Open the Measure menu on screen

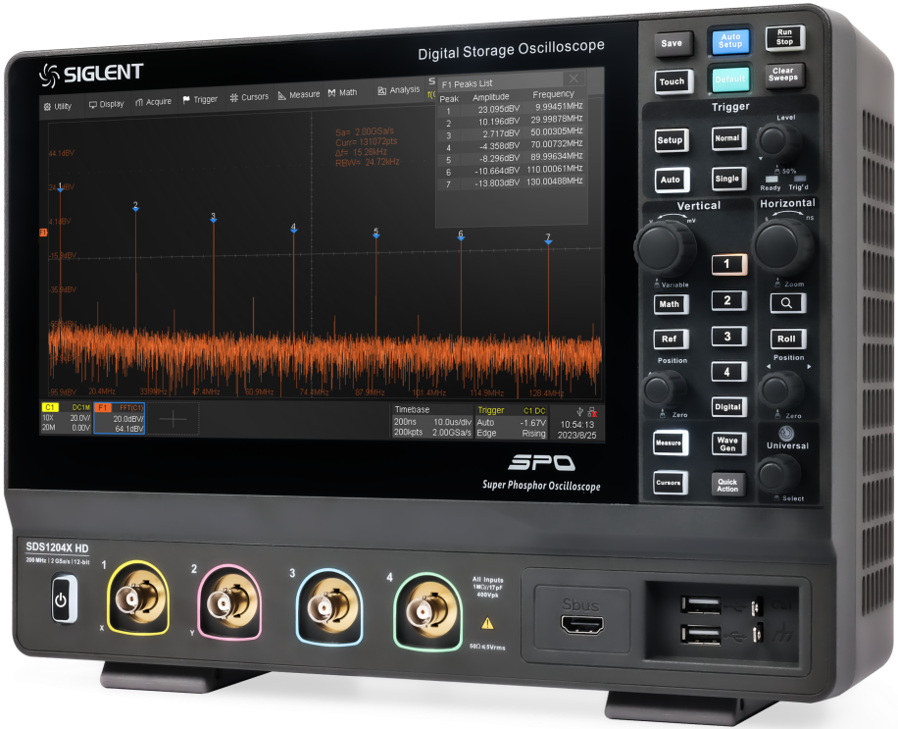point(299,95)
